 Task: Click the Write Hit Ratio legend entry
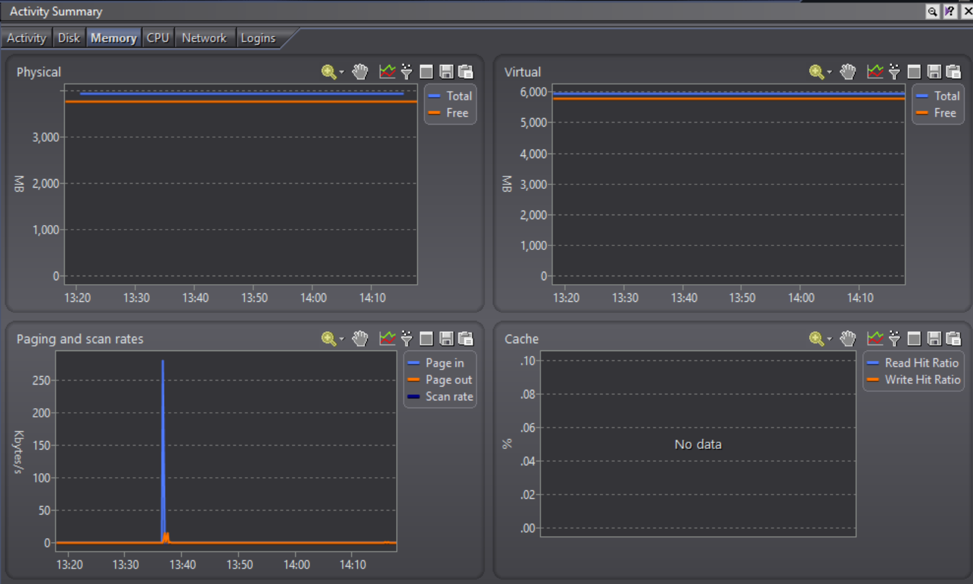(x=914, y=380)
